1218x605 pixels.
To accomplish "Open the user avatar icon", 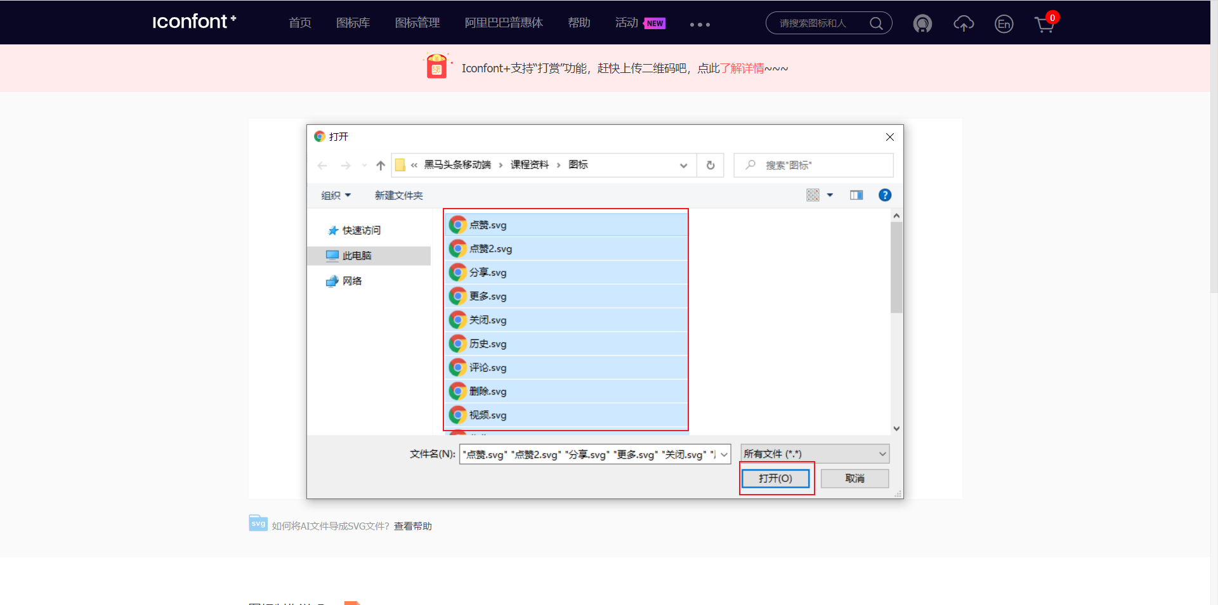I will coord(922,24).
